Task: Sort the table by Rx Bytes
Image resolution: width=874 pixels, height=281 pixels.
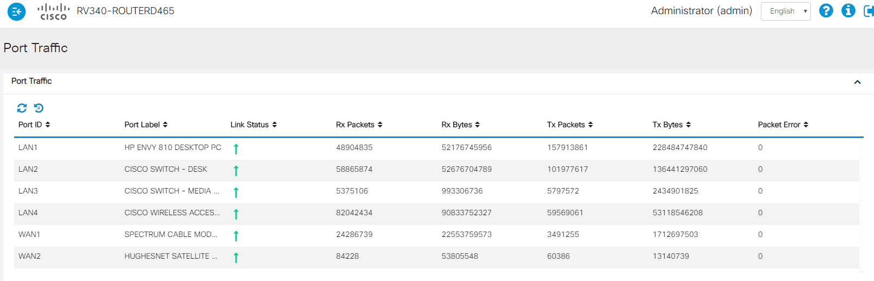Action: pyautogui.click(x=461, y=124)
